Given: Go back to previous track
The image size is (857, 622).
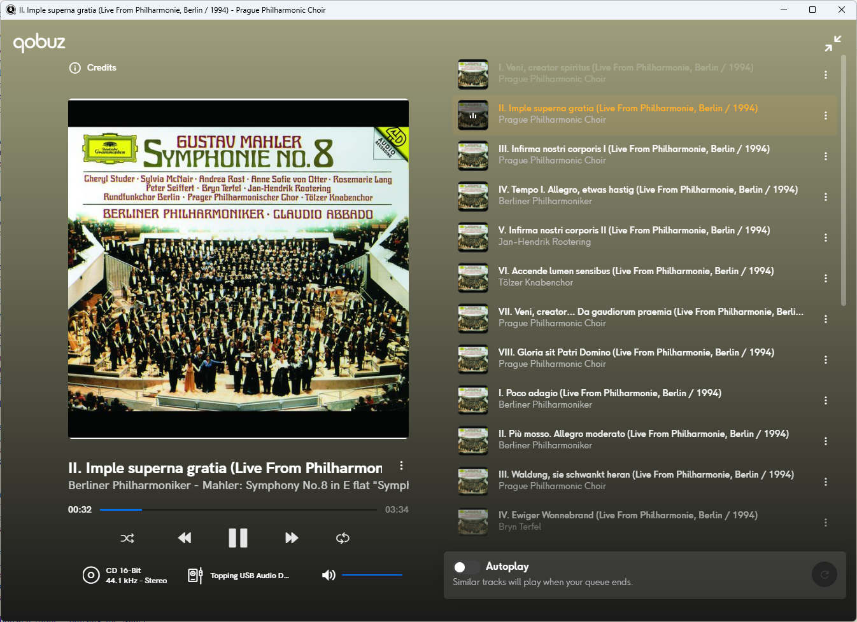Looking at the screenshot, I should (185, 538).
